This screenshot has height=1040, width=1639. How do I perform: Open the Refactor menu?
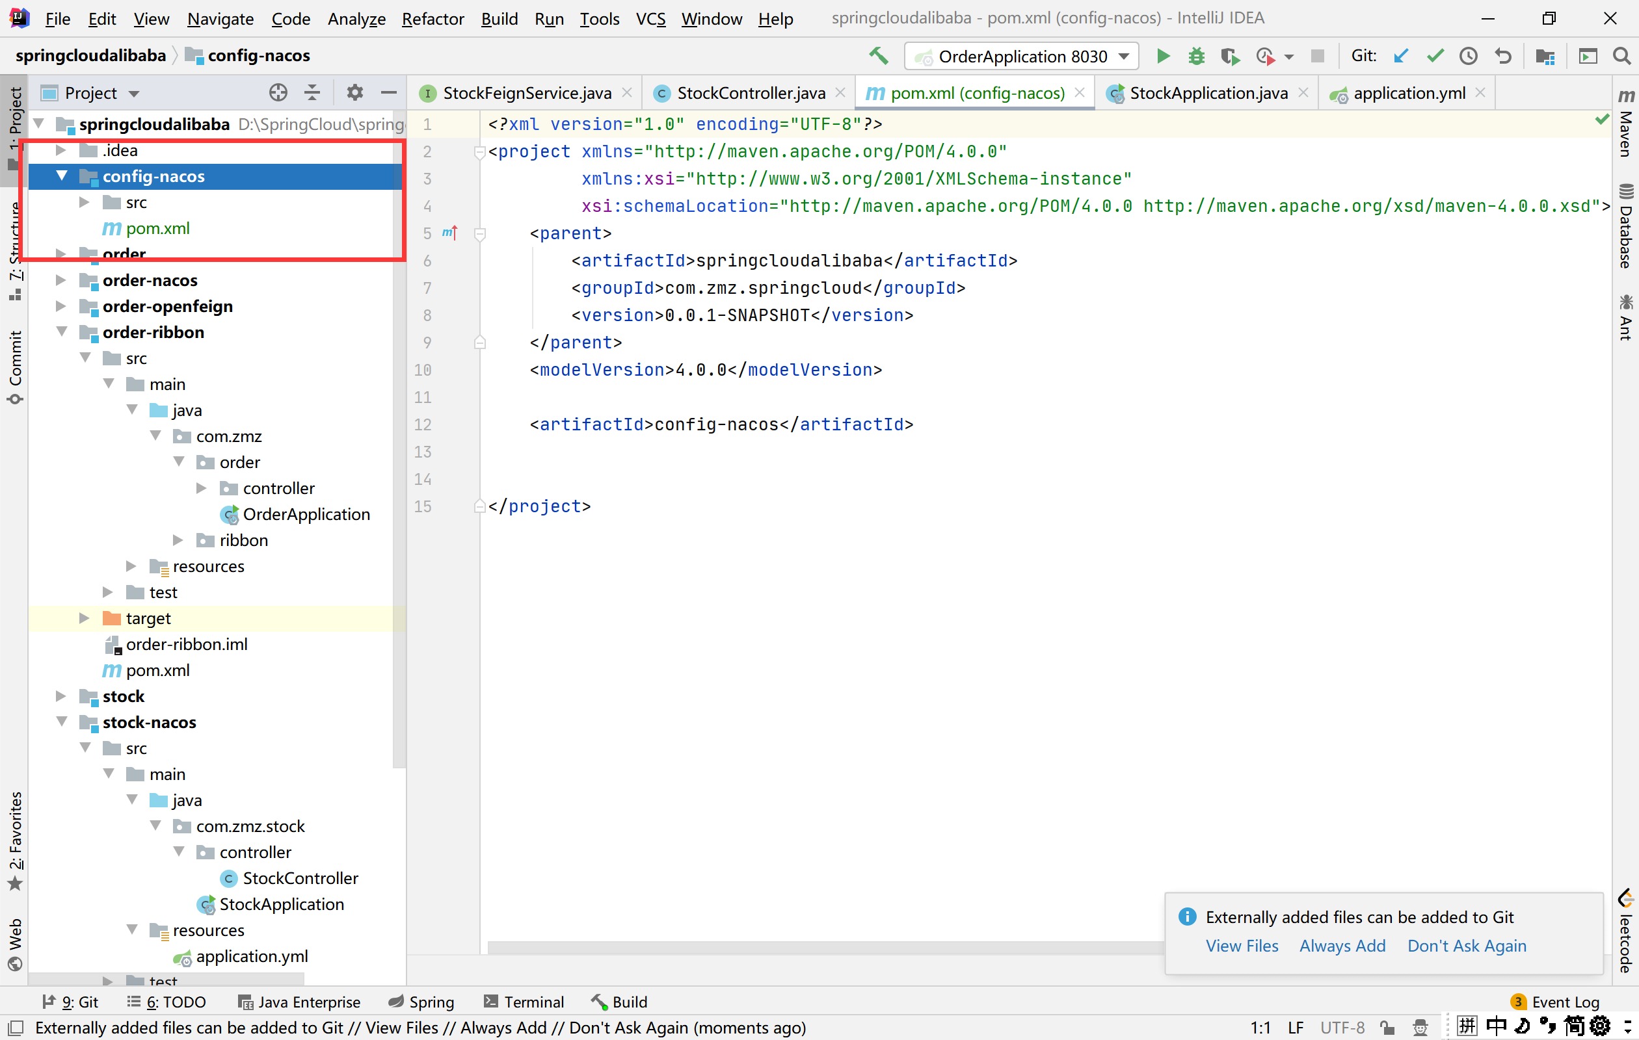[433, 18]
